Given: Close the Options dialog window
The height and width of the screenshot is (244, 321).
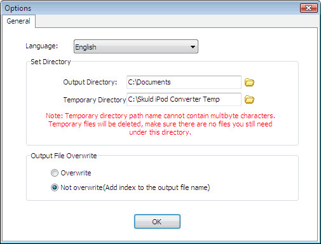Looking at the screenshot, I should (x=309, y=8).
